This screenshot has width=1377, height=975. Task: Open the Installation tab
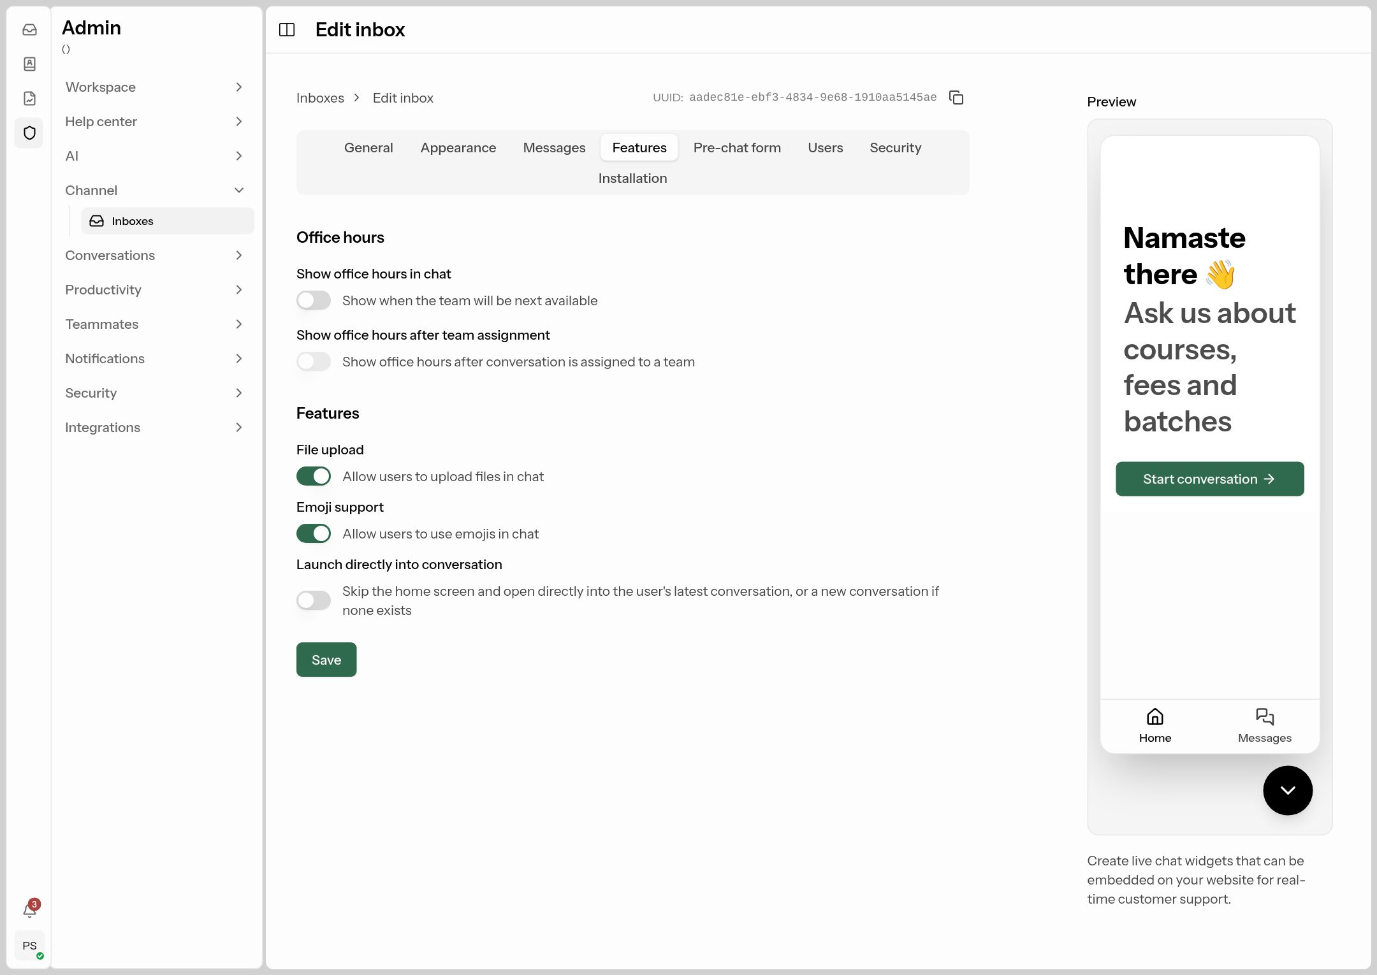click(632, 178)
